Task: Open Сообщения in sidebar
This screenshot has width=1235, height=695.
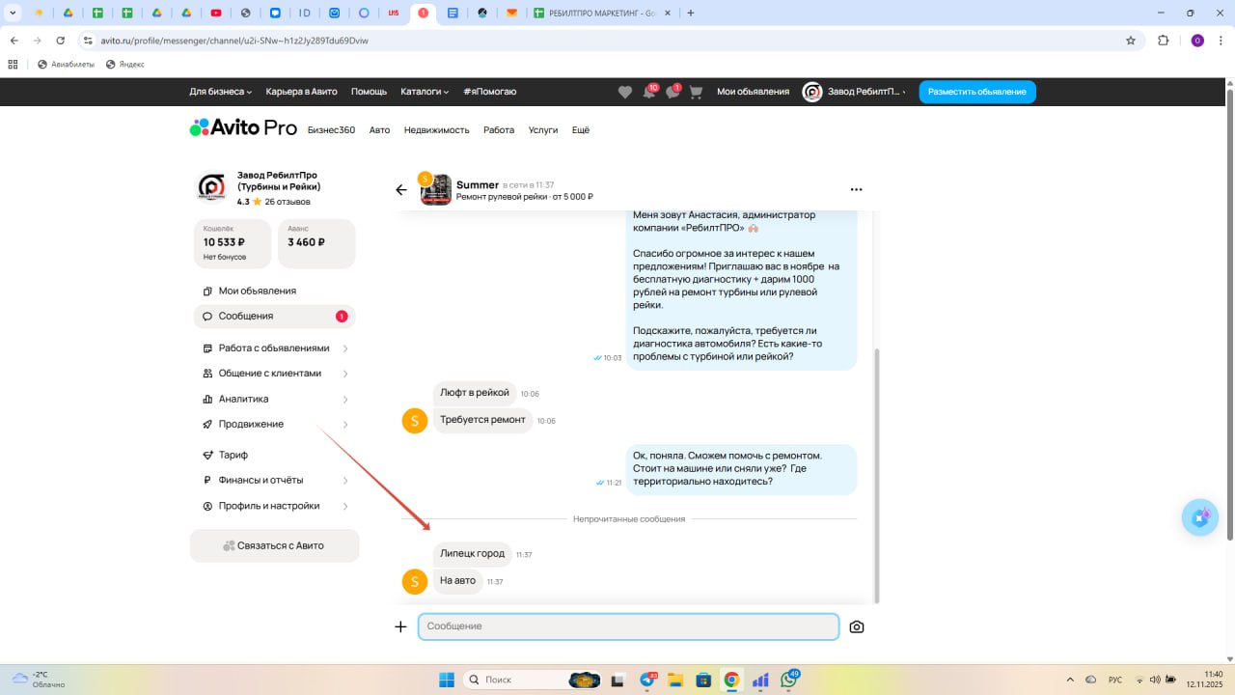Action: [x=275, y=317]
